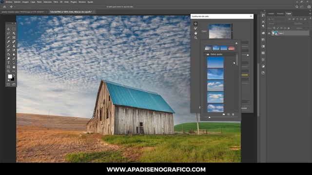Open the Ventana menu

82,2
